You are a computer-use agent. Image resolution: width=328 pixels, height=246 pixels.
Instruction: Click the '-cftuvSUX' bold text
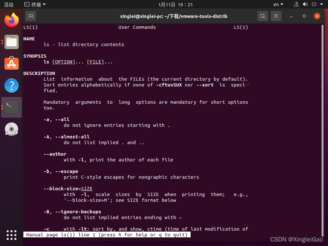[x=169, y=85]
